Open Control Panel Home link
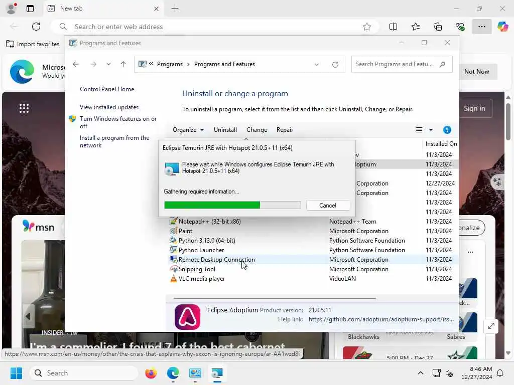This screenshot has width=514, height=385. 107,89
